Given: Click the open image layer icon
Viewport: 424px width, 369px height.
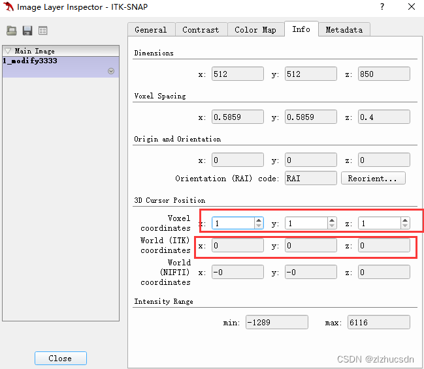Looking at the screenshot, I should (11, 31).
